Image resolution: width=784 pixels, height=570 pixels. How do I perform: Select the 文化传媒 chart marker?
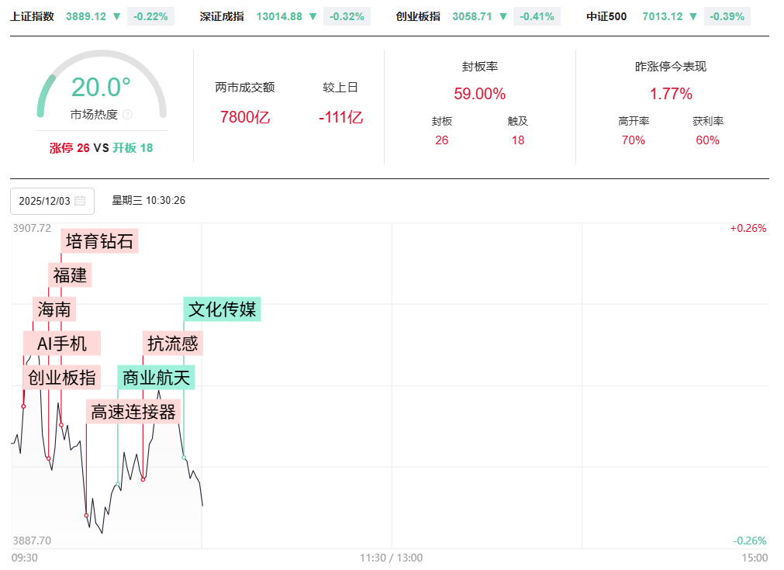click(222, 309)
